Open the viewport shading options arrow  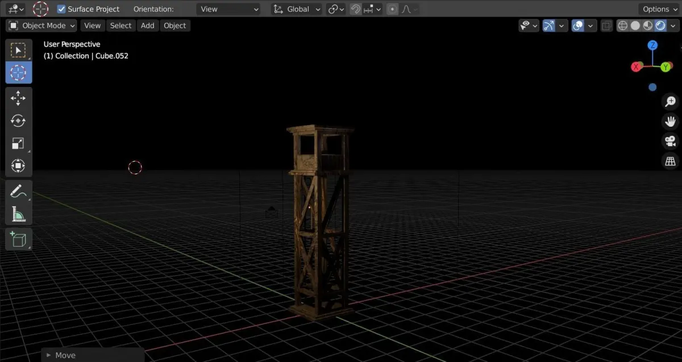pyautogui.click(x=672, y=26)
